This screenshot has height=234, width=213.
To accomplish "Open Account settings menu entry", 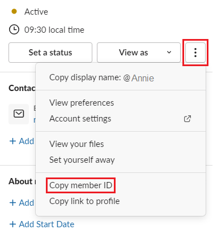I will coord(121,119).
